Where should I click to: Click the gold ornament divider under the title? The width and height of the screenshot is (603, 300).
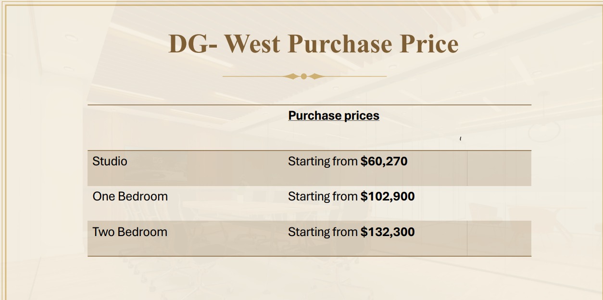click(304, 76)
